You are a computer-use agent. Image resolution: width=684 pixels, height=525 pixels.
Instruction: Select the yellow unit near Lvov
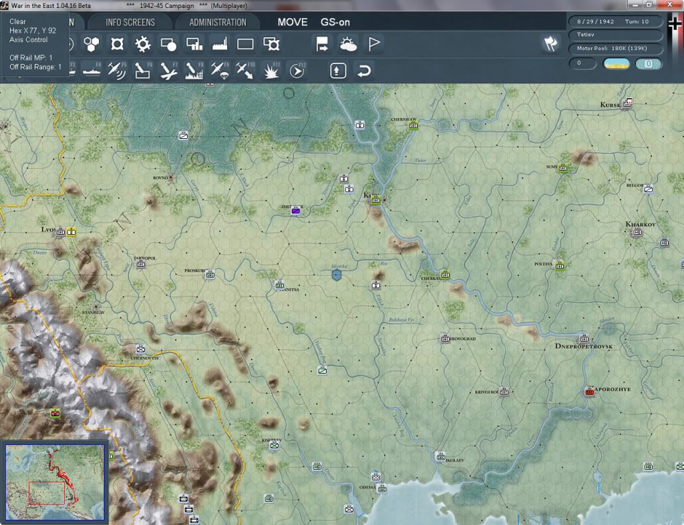pyautogui.click(x=71, y=231)
